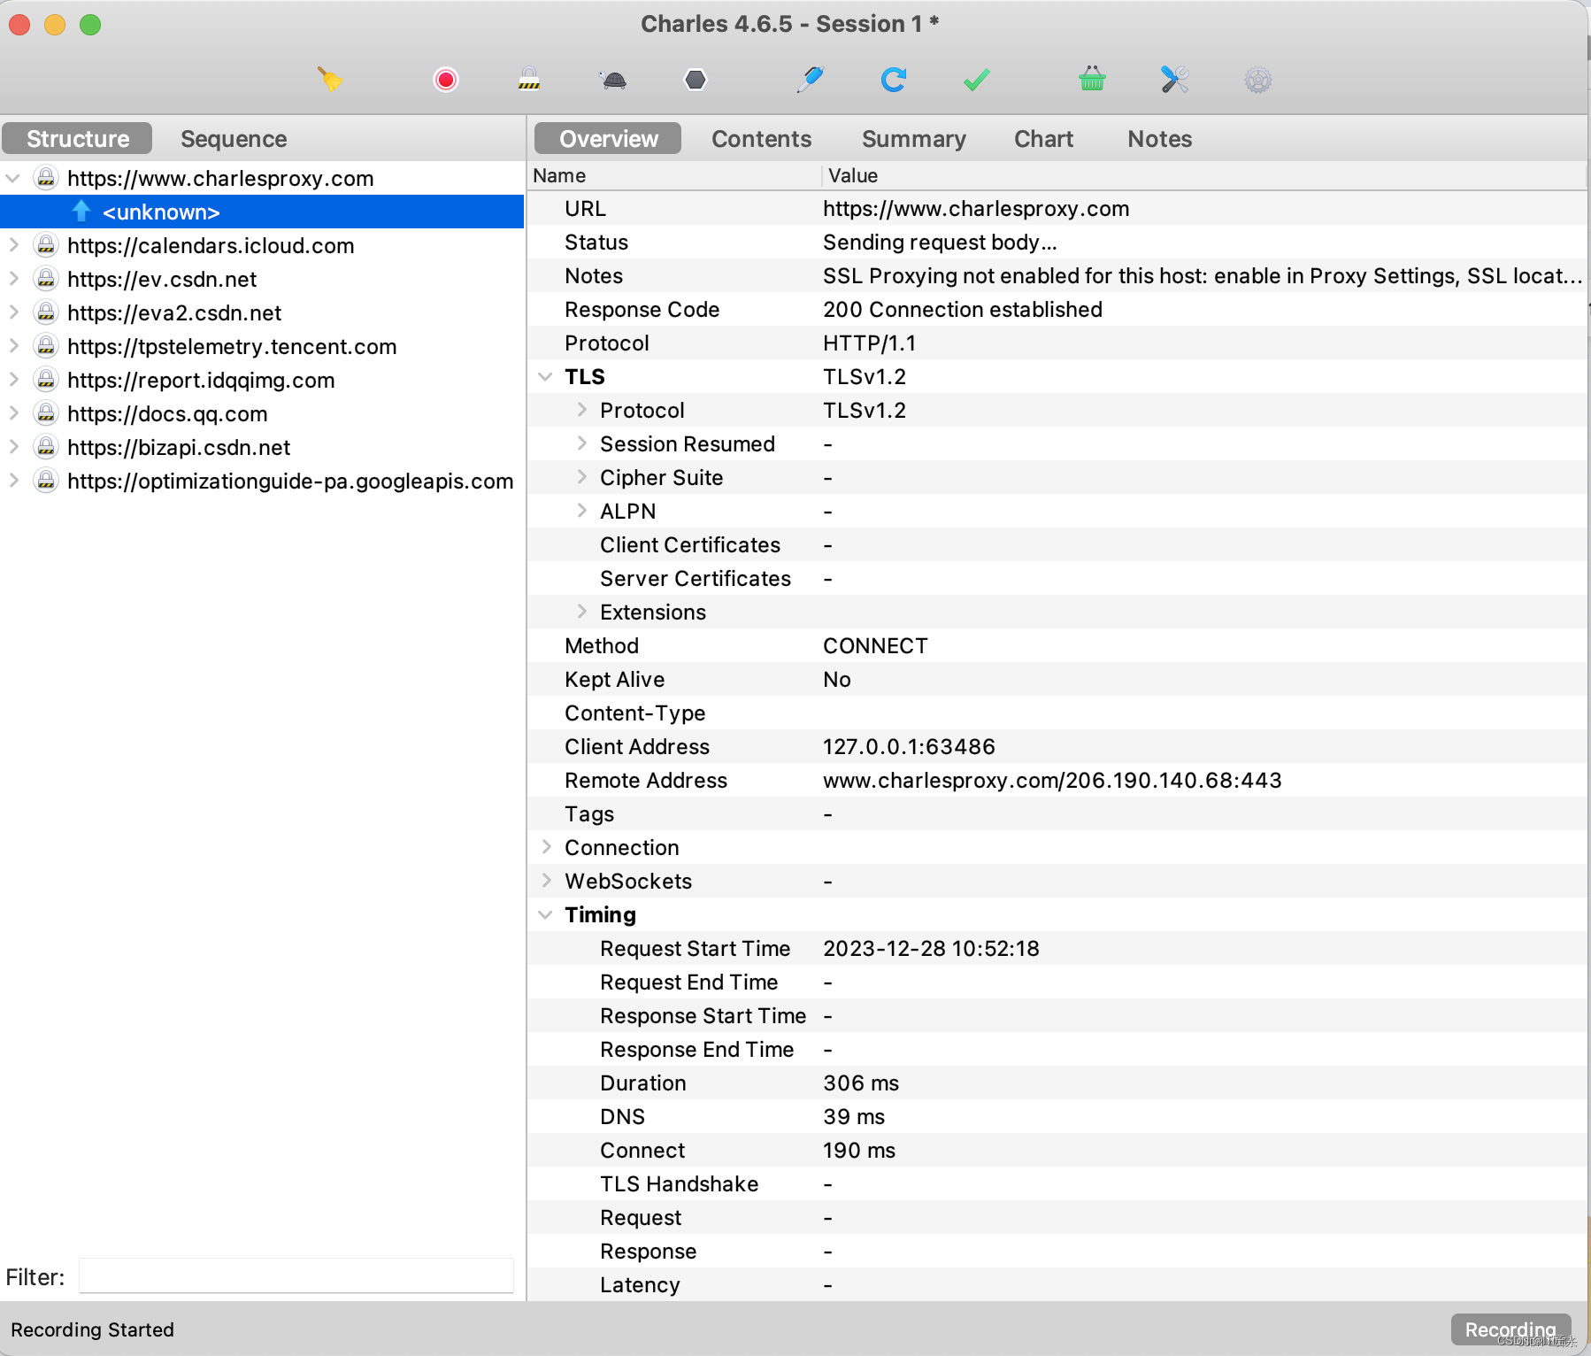Select the Duration value 306 ms
The image size is (1591, 1356).
point(861,1083)
